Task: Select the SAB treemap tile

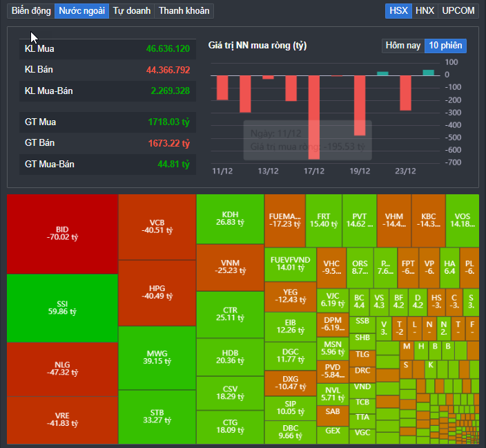Action: coord(333,416)
